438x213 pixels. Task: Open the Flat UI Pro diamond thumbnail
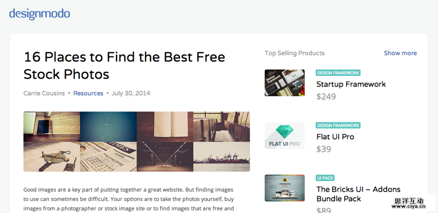click(x=284, y=135)
